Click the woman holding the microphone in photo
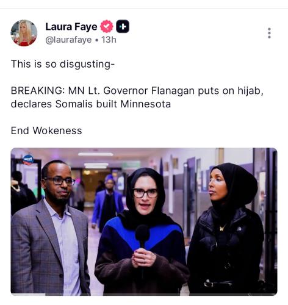 142,232
